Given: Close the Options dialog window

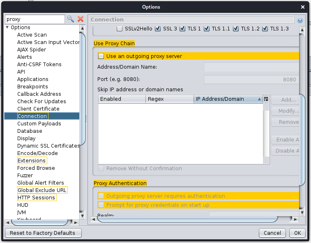Looking at the screenshot, I should (303, 7).
